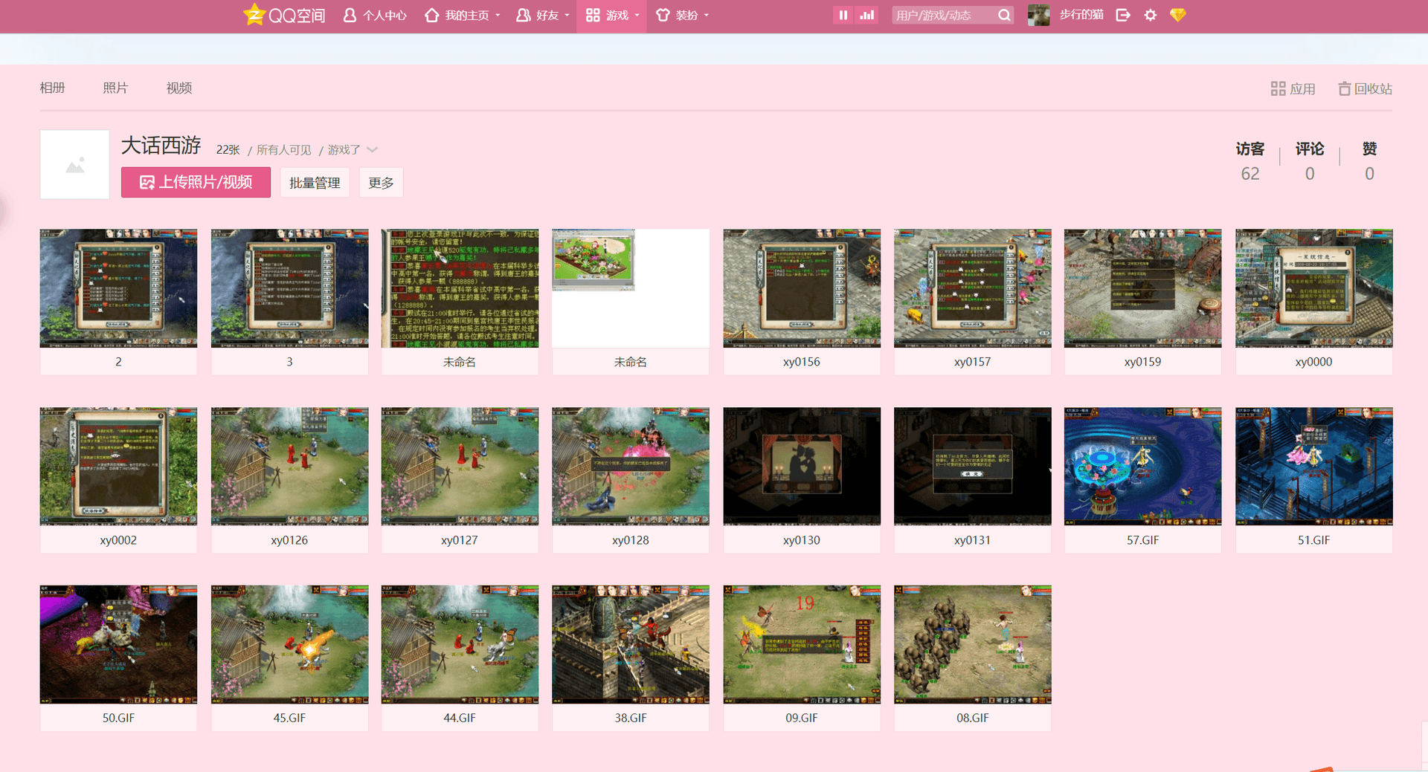Open the 装扮 menu
Image resolution: width=1428 pixels, height=772 pixels.
682,15
